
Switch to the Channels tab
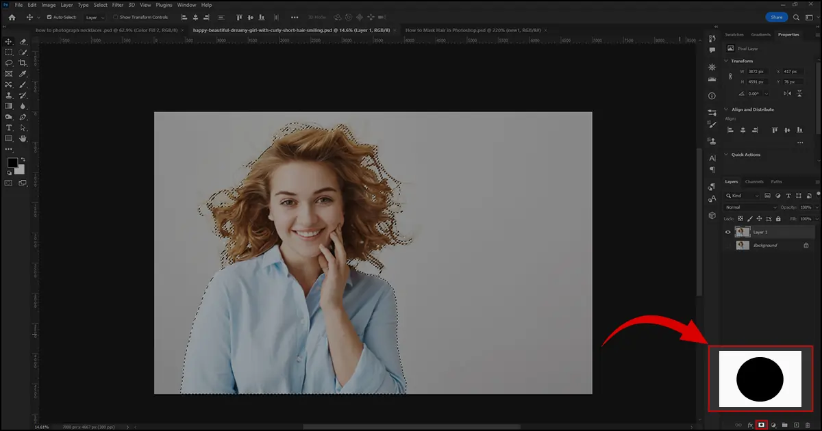754,181
